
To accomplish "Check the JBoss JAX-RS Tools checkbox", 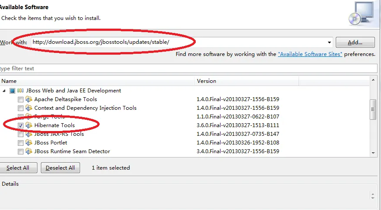I will 20,135.
